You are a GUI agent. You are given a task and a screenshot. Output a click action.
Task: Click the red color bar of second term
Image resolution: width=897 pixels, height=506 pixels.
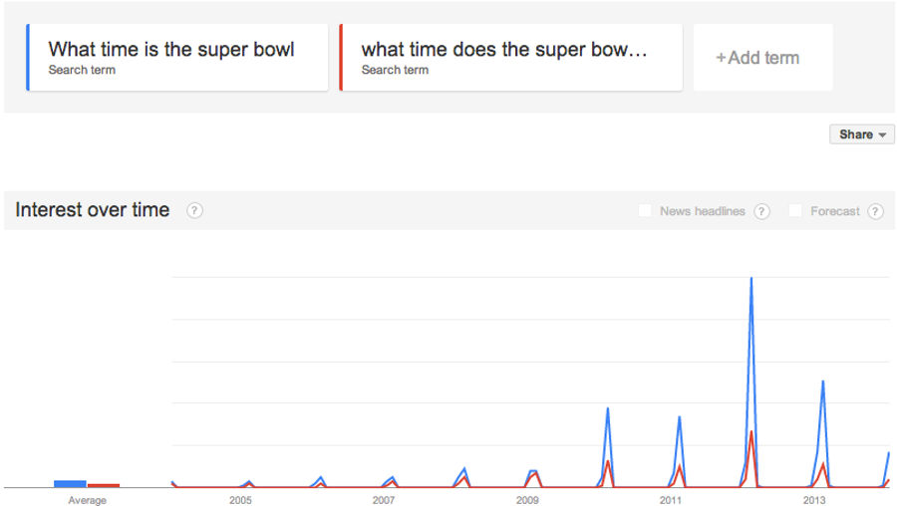(341, 57)
